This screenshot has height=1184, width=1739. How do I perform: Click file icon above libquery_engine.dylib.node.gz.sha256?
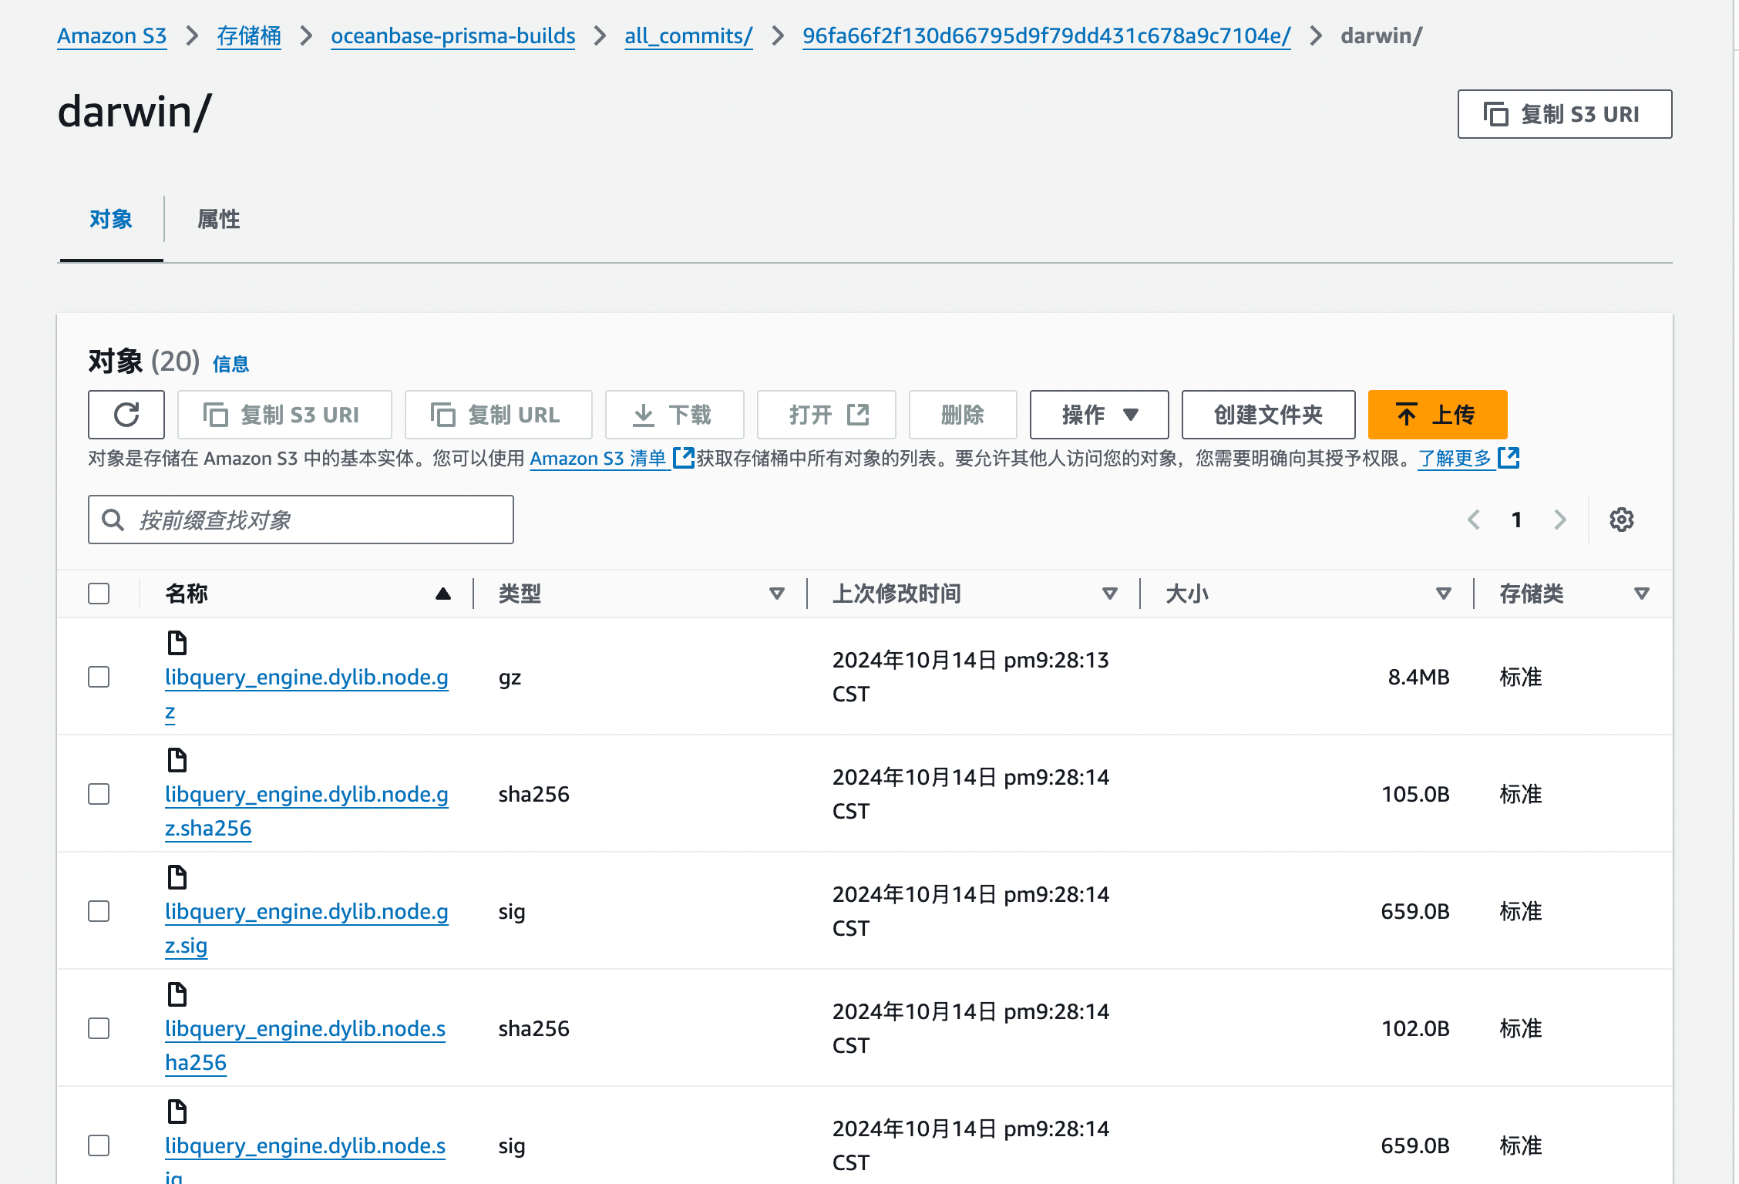(177, 759)
